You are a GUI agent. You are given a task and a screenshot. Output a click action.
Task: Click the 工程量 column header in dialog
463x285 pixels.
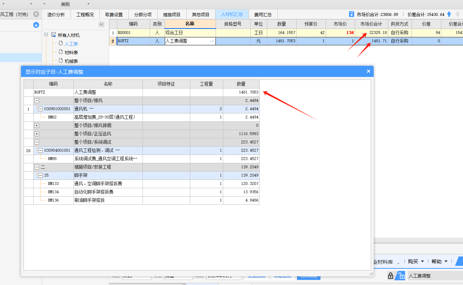point(206,84)
